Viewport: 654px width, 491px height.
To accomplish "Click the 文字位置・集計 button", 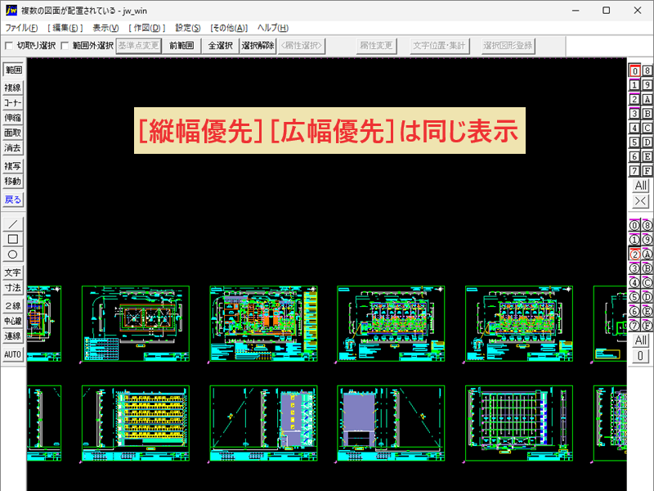I will [x=439, y=46].
